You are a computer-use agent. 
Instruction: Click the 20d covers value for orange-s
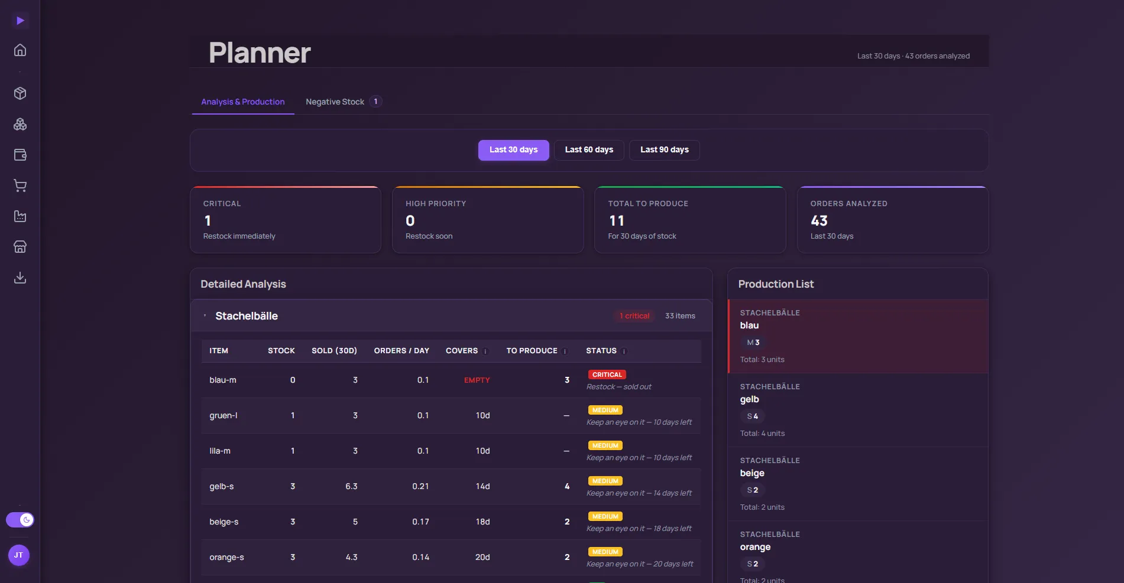[482, 558]
